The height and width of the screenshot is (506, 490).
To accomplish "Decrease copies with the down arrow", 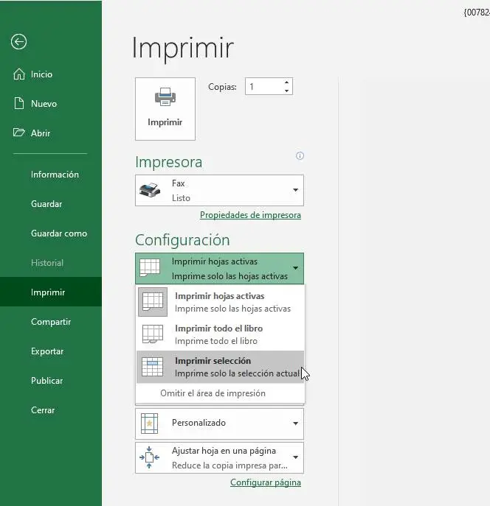I will [286, 91].
